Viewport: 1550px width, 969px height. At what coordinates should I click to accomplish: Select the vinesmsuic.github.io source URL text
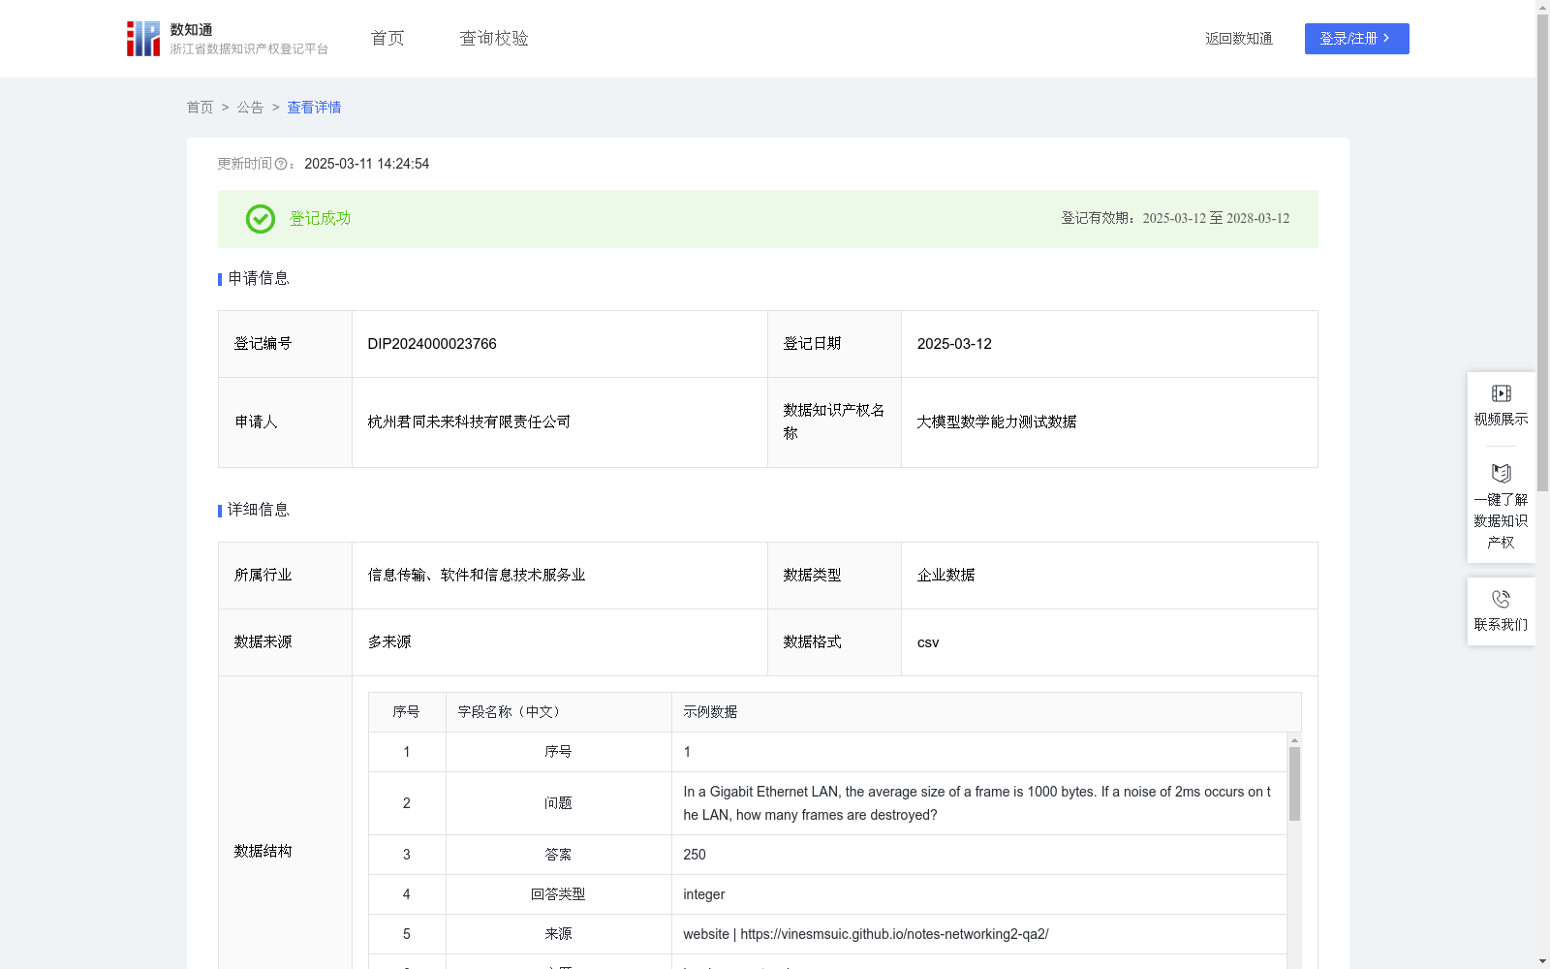[x=866, y=934]
